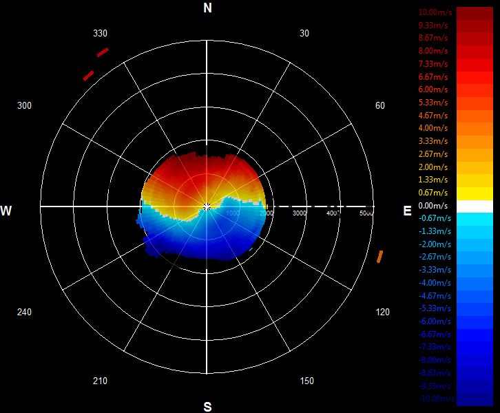500x413 pixels.
Task: Select the 60 degree azimuth label
Action: point(379,105)
